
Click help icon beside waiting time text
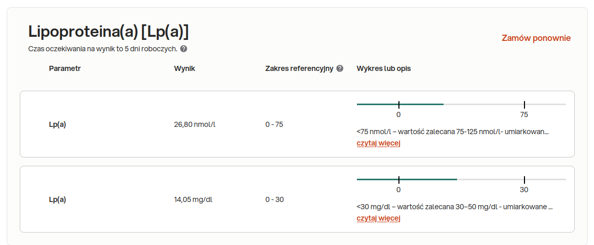(184, 49)
